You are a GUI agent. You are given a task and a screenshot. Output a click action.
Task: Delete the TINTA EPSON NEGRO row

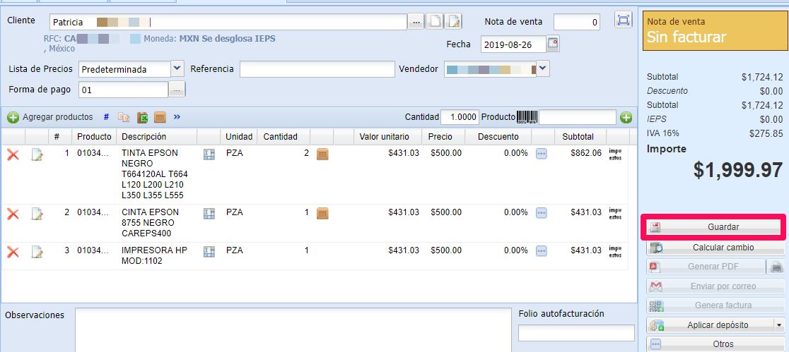(x=13, y=154)
